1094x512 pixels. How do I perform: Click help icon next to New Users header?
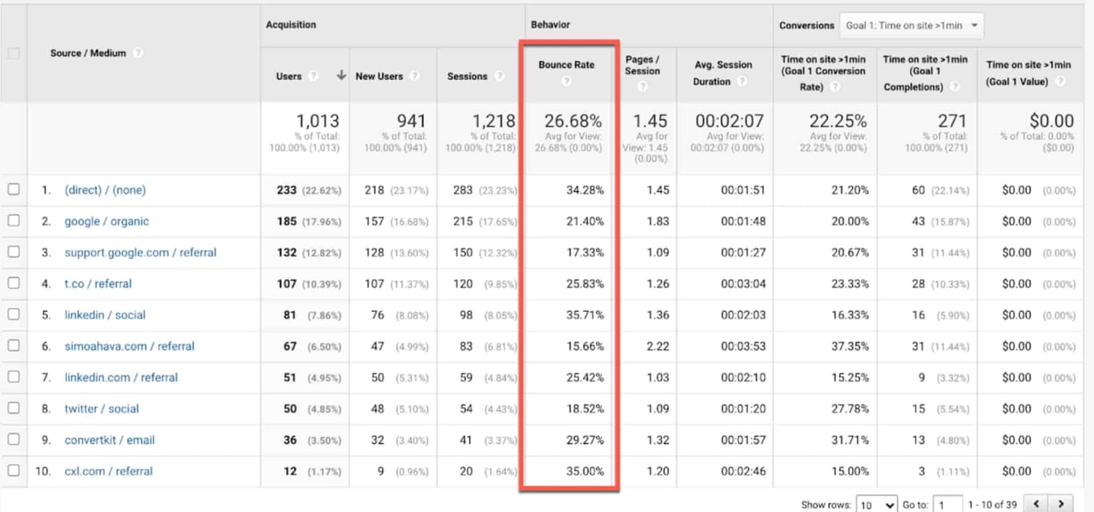pos(414,76)
